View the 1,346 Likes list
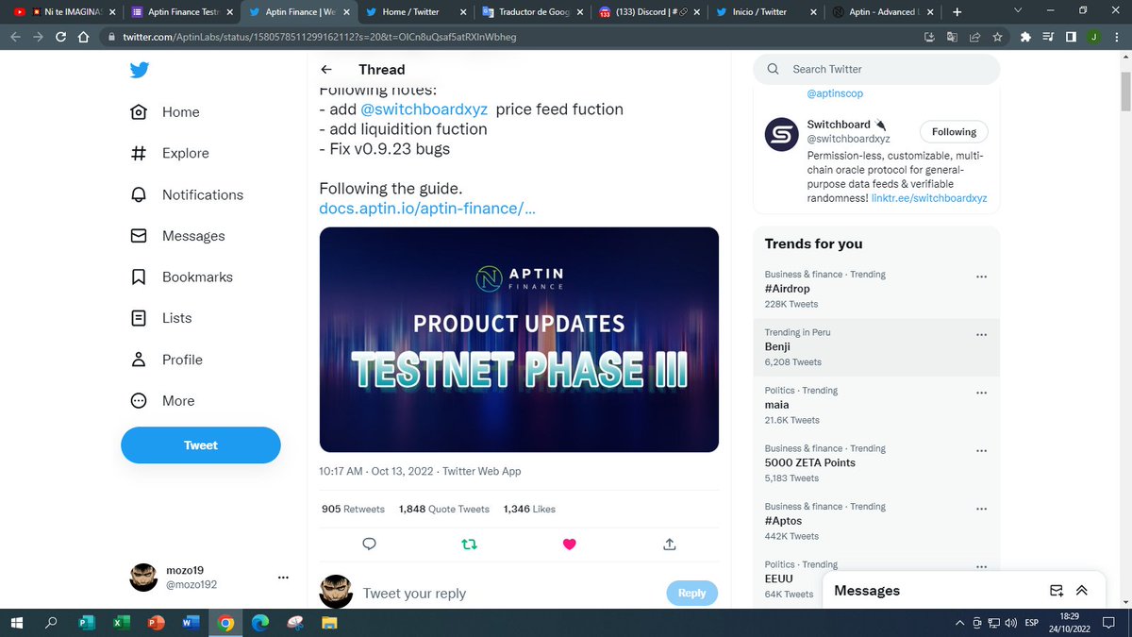Image resolution: width=1132 pixels, height=637 pixels. (529, 509)
